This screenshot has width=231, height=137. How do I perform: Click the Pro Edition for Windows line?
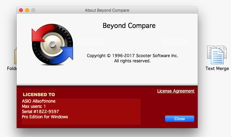45,117
